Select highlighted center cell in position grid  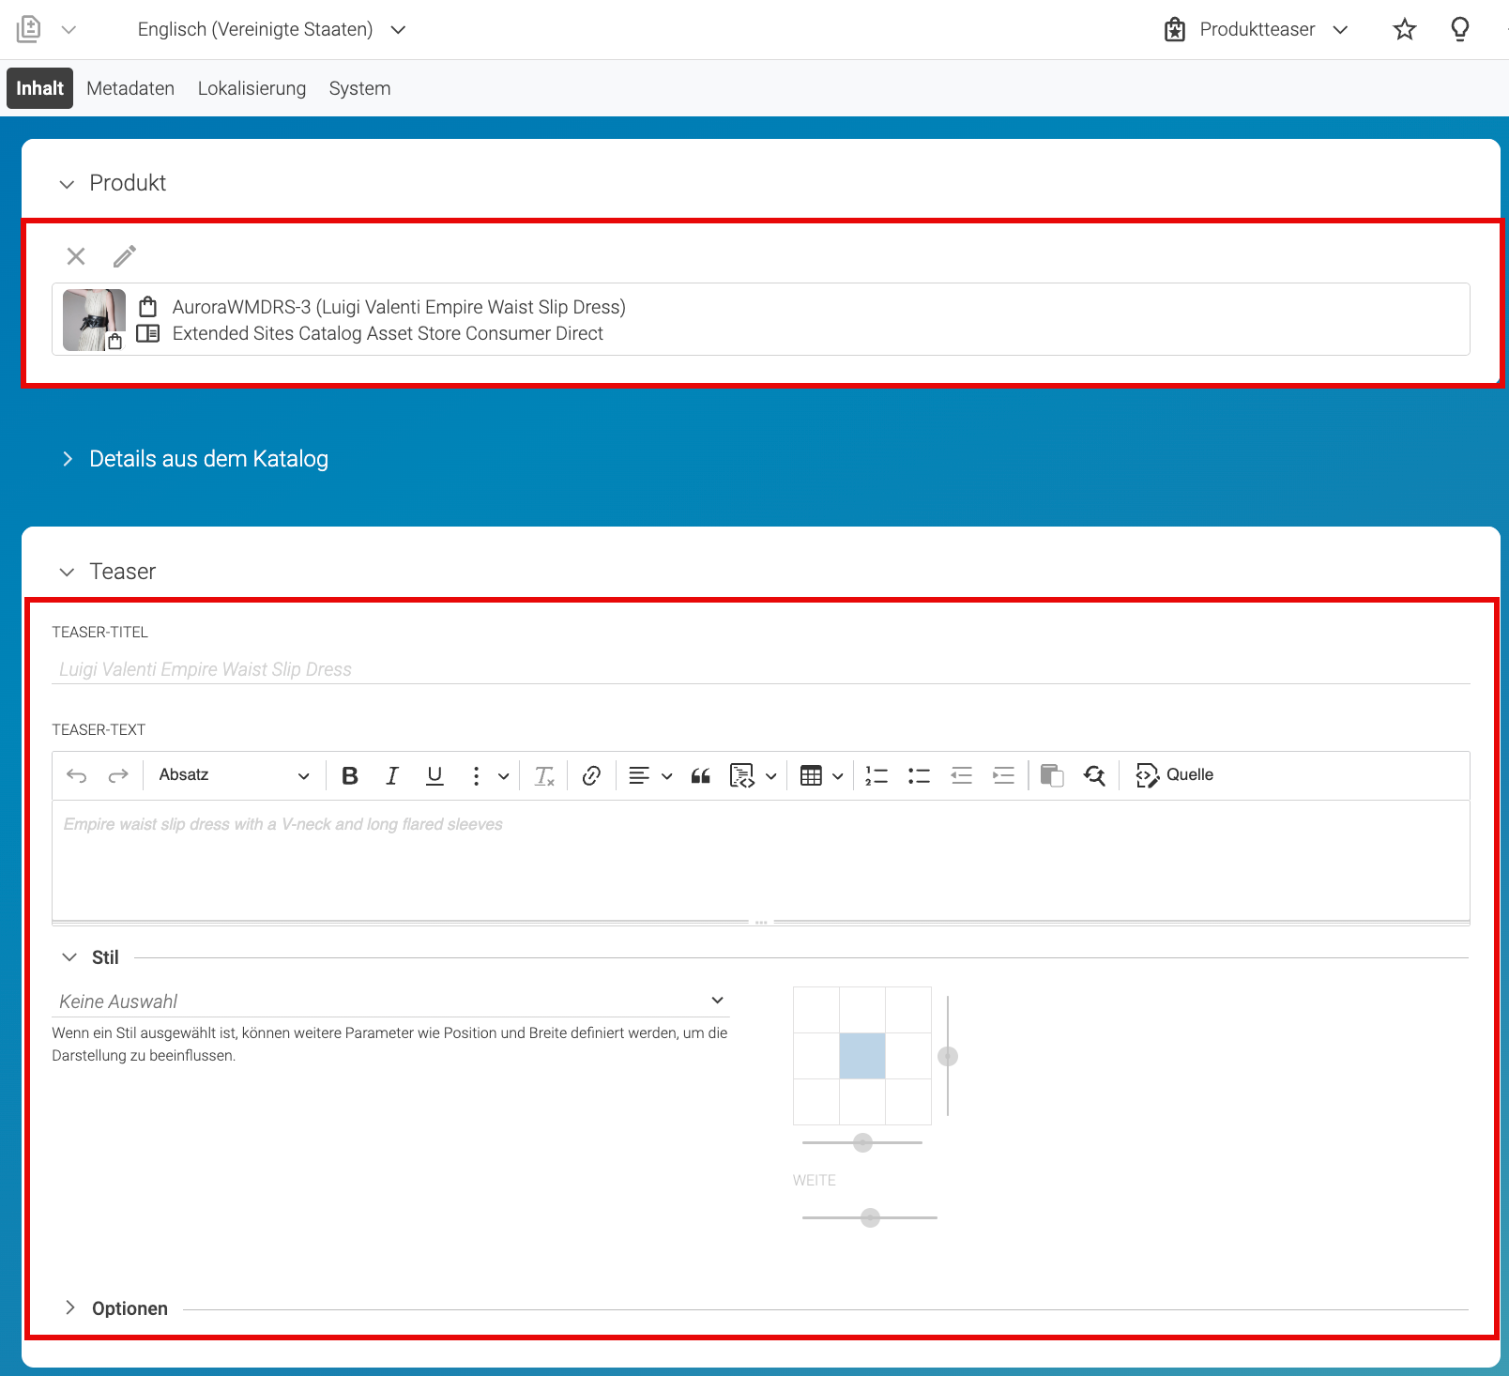(862, 1056)
